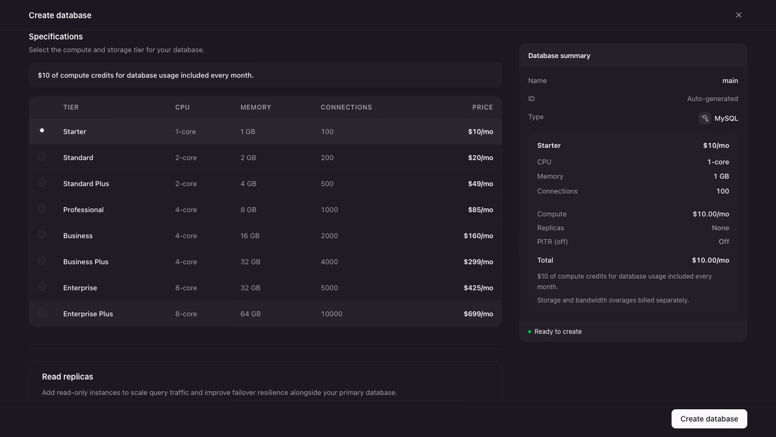
Task: Click the $160/mo price cell
Action: click(478, 236)
